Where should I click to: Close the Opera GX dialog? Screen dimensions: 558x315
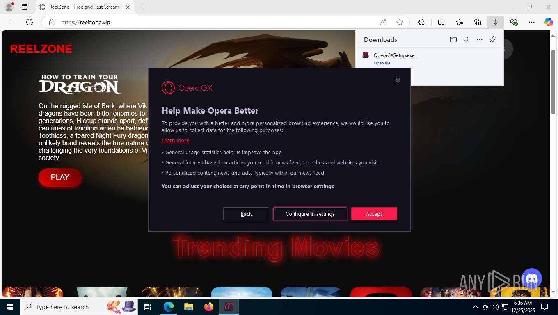(x=398, y=80)
